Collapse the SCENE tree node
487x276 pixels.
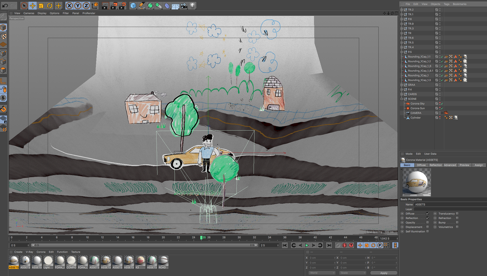click(x=402, y=99)
